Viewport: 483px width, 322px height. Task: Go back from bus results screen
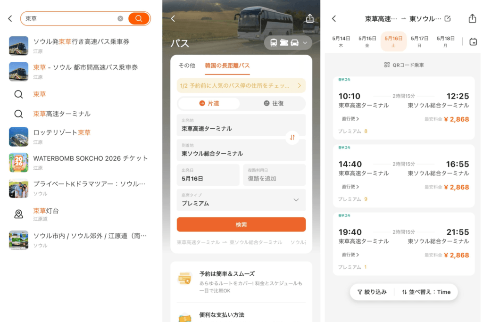point(334,18)
